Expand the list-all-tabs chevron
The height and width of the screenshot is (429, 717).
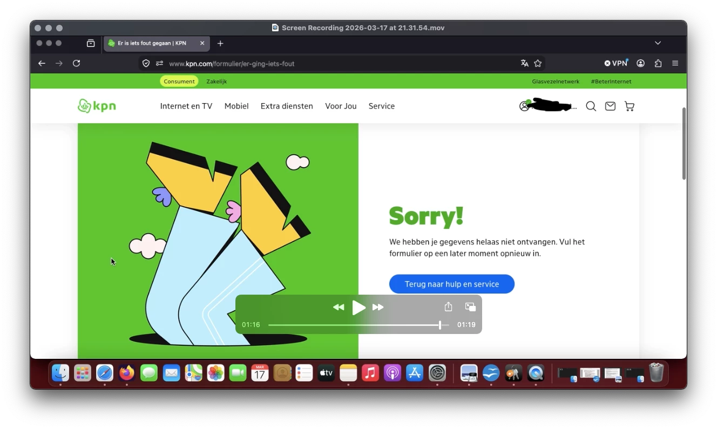[658, 43]
